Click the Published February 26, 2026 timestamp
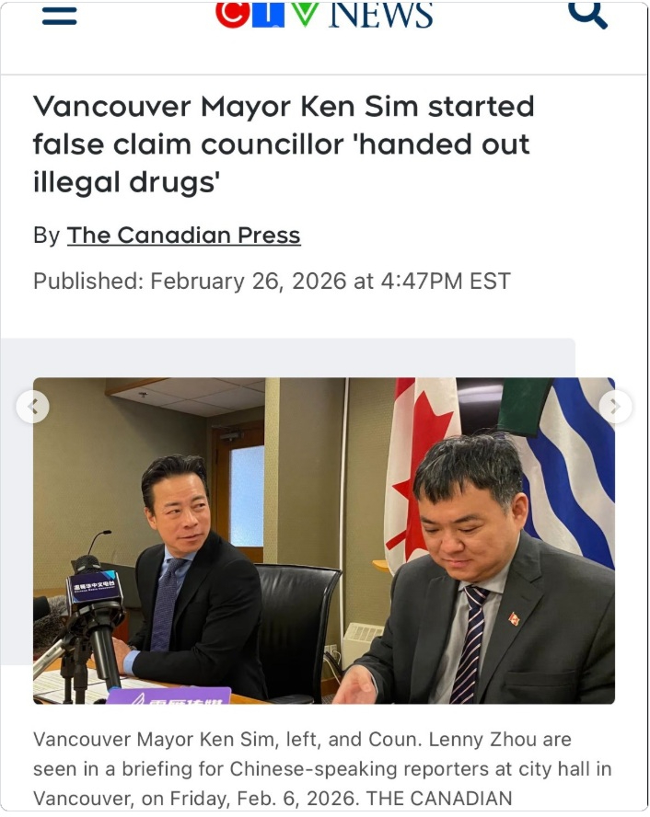 (x=272, y=281)
